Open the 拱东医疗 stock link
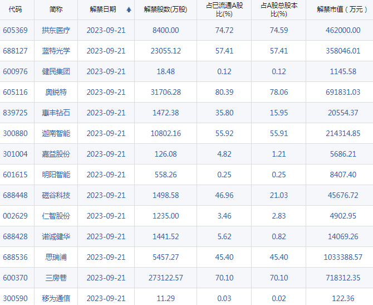 pyautogui.click(x=56, y=30)
